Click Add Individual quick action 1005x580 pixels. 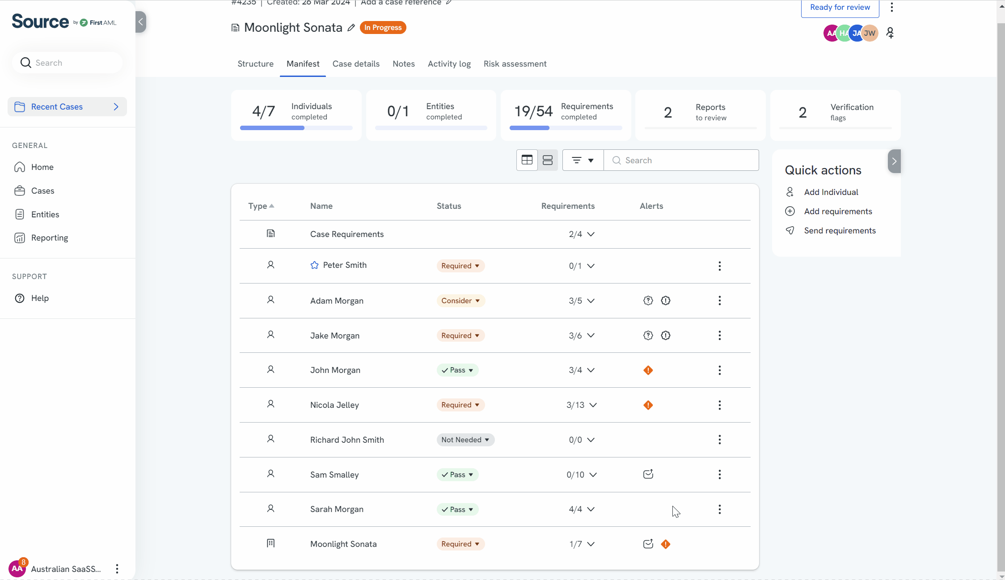click(x=831, y=192)
